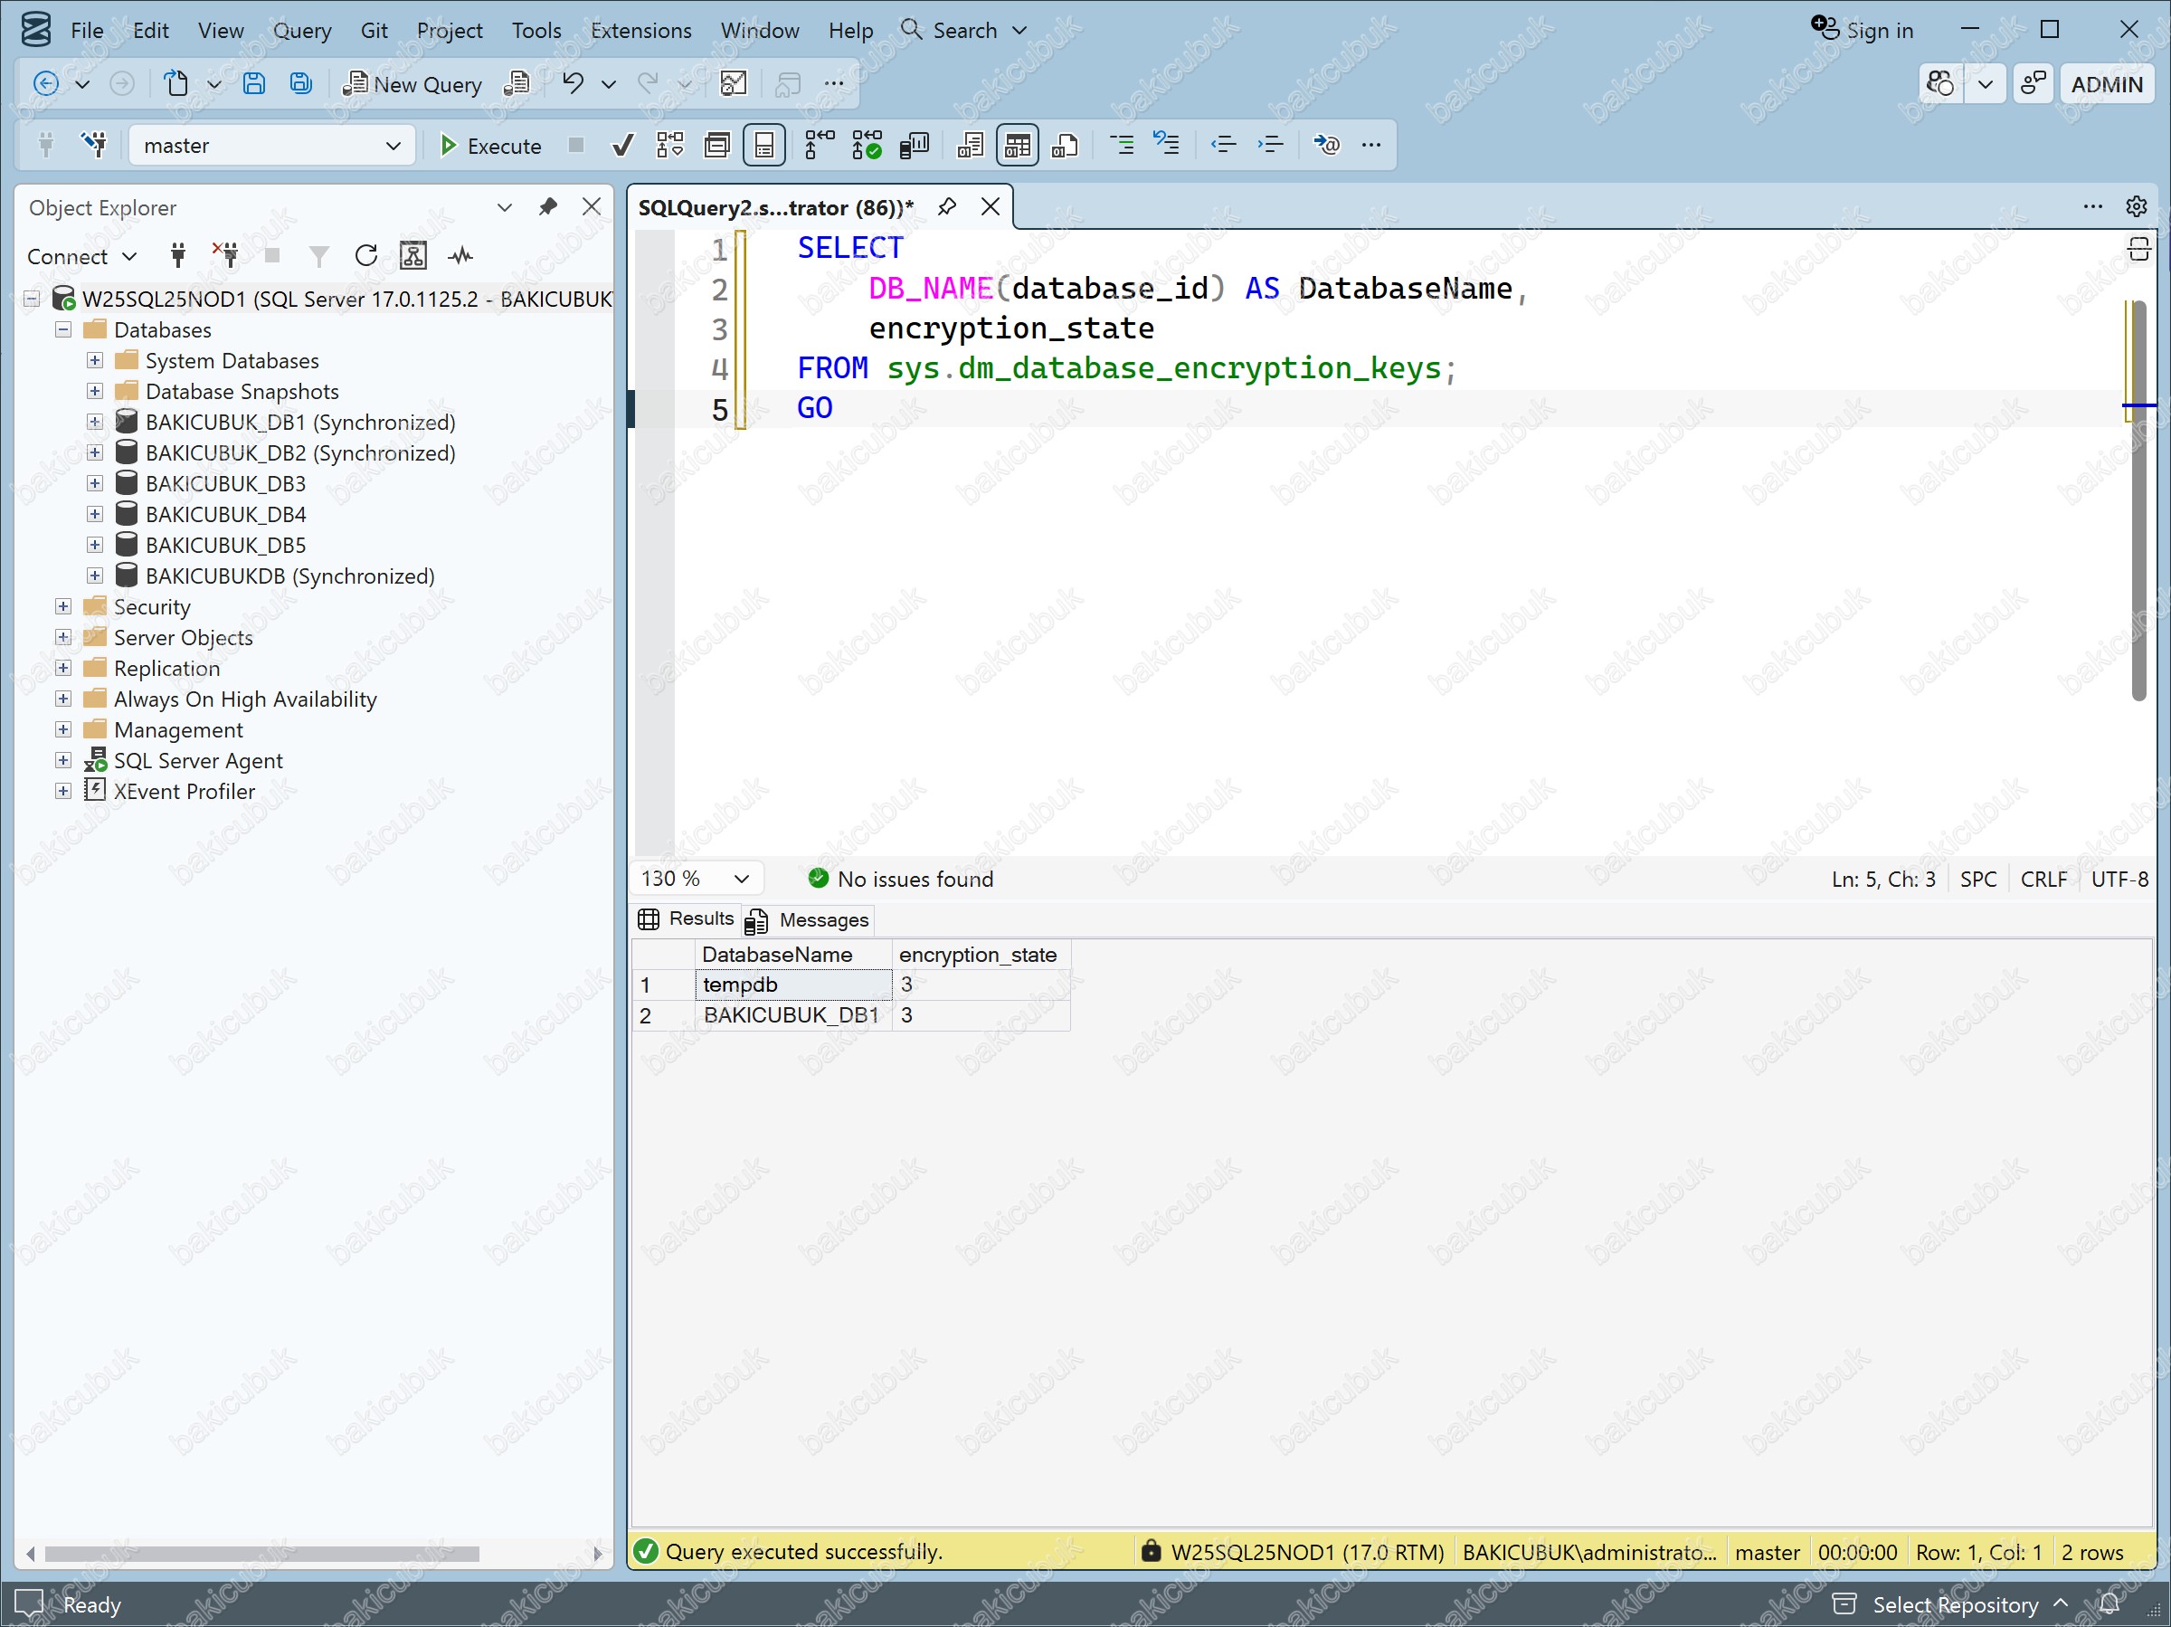Viewport: 2171px width, 1627px height.
Task: Click Object Explorer activity monitor icon
Action: pyautogui.click(x=460, y=256)
